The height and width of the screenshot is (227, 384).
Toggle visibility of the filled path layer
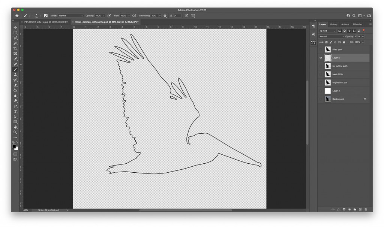tap(321, 49)
